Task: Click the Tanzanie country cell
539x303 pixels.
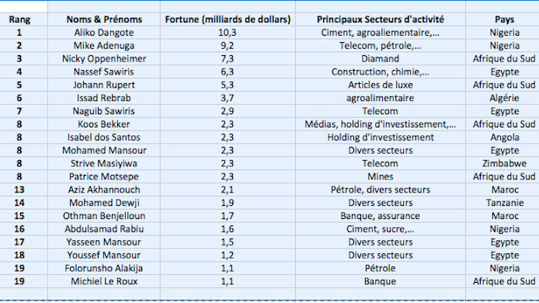Action: pos(504,203)
